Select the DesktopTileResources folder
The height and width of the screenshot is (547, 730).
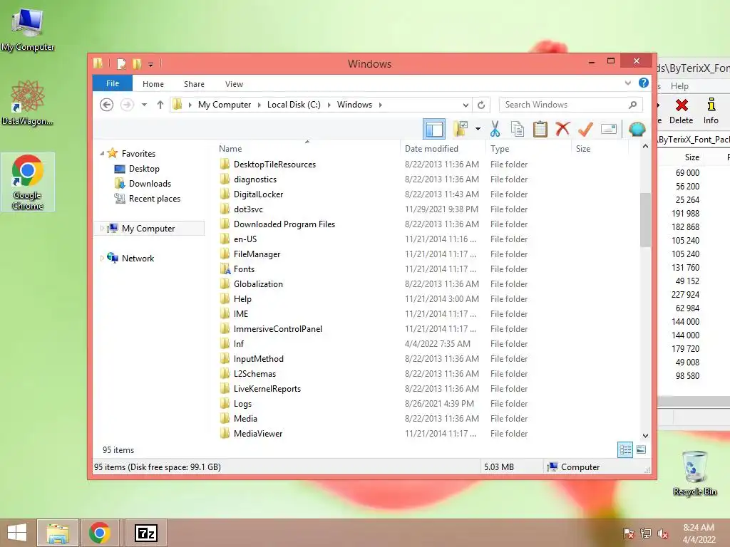click(274, 165)
